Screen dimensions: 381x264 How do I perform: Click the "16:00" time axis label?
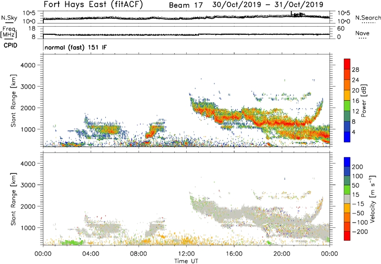(234, 254)
